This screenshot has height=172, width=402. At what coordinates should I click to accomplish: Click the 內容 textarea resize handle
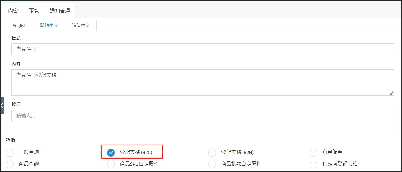(391, 92)
